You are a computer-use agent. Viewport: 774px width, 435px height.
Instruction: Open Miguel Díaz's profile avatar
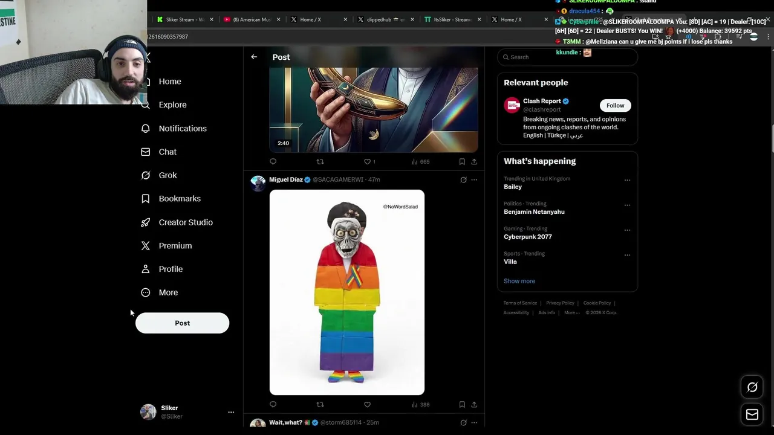coord(258,184)
